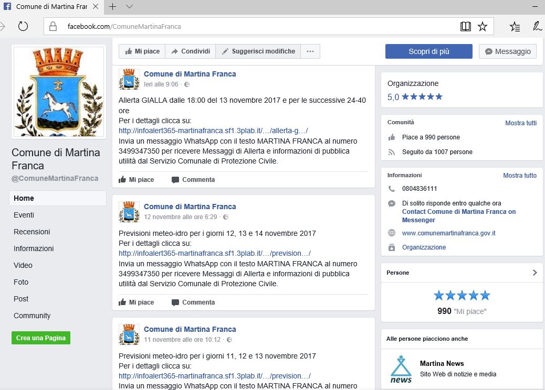This screenshot has width=545, height=390.
Task: Open web note pen icon
Action: coord(537,26)
